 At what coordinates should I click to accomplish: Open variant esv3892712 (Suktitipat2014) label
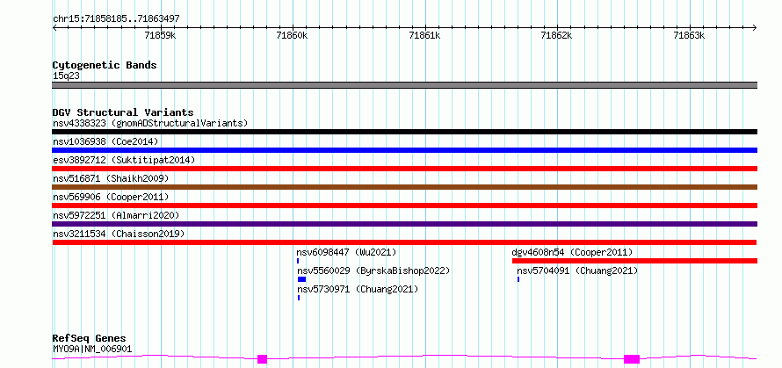coord(124,160)
